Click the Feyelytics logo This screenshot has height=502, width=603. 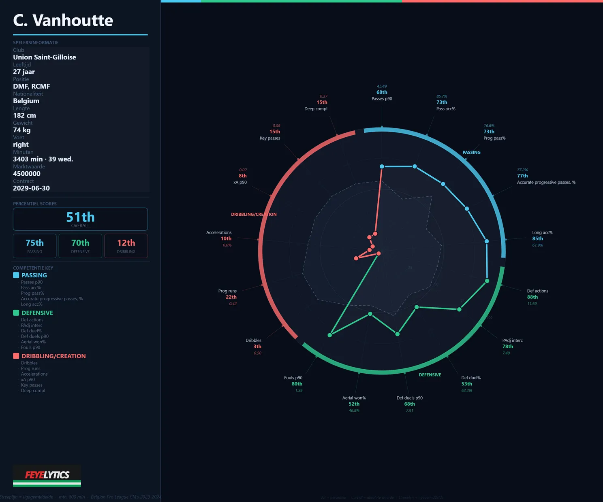click(x=47, y=476)
